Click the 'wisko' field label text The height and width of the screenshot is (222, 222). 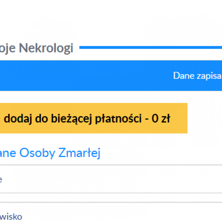click(x=11, y=216)
